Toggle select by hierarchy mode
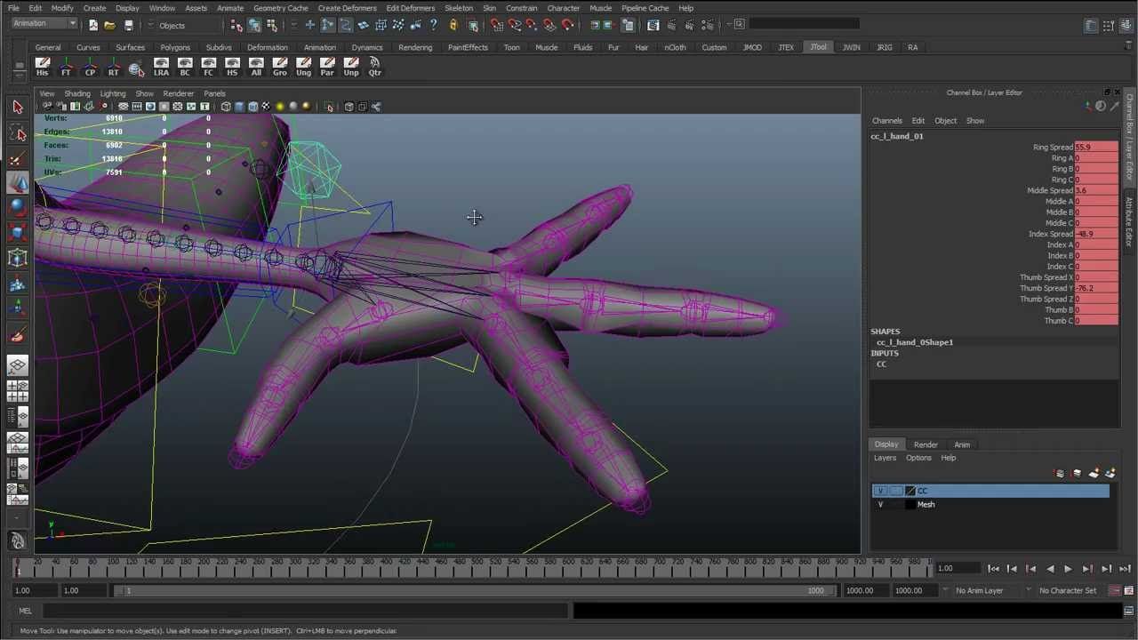 point(236,25)
